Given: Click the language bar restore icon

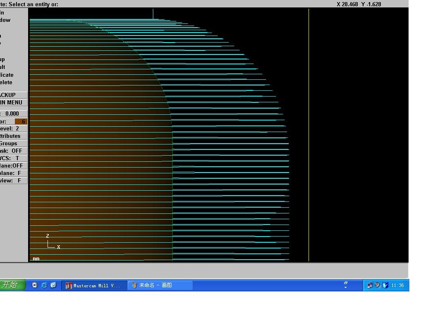Looking at the screenshot, I should coord(346,283).
